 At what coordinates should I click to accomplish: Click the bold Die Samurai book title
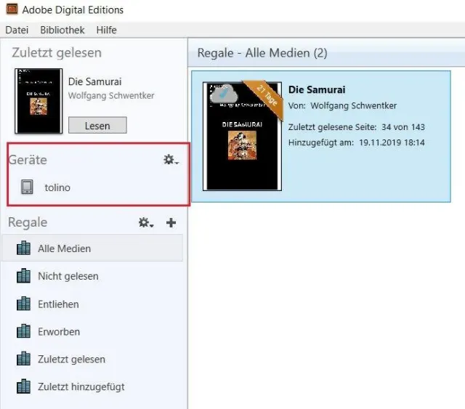point(317,89)
